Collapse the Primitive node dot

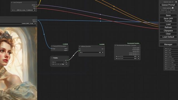point(52,58)
